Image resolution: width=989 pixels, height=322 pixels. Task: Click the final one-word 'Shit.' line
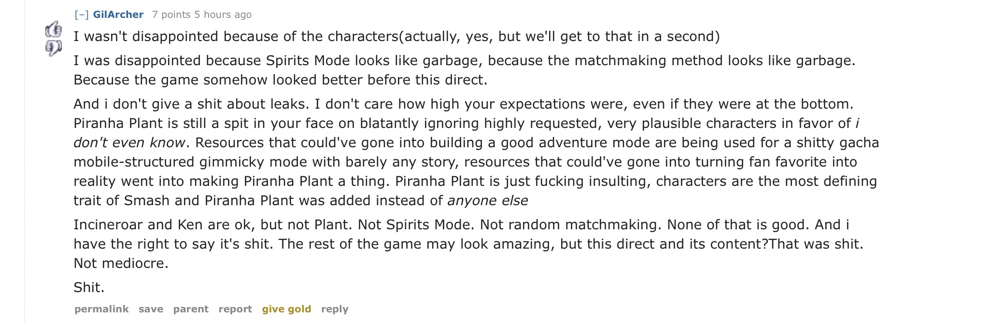pyautogui.click(x=89, y=288)
